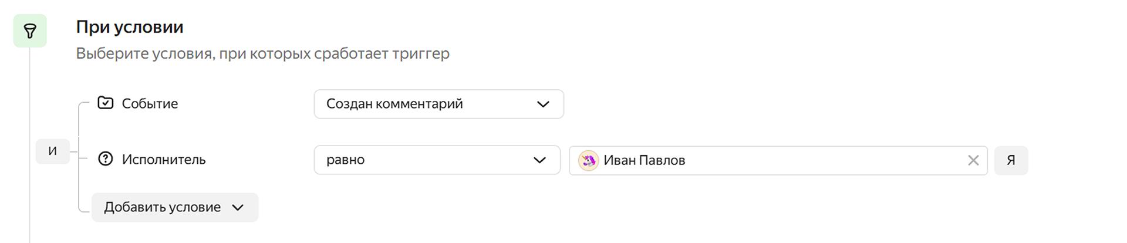Click the Добавить условие button label
1127x243 pixels.
click(162, 207)
